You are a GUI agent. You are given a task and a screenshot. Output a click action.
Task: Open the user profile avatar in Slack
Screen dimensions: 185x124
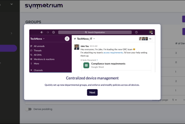tap(151, 32)
